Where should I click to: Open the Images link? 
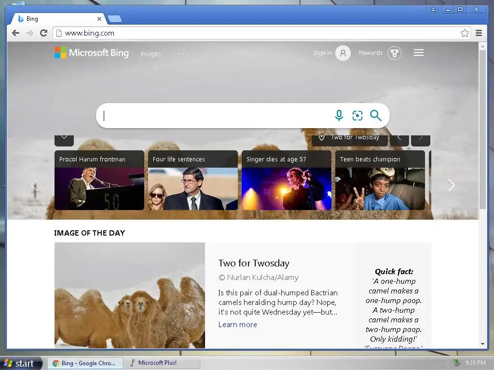click(x=151, y=54)
